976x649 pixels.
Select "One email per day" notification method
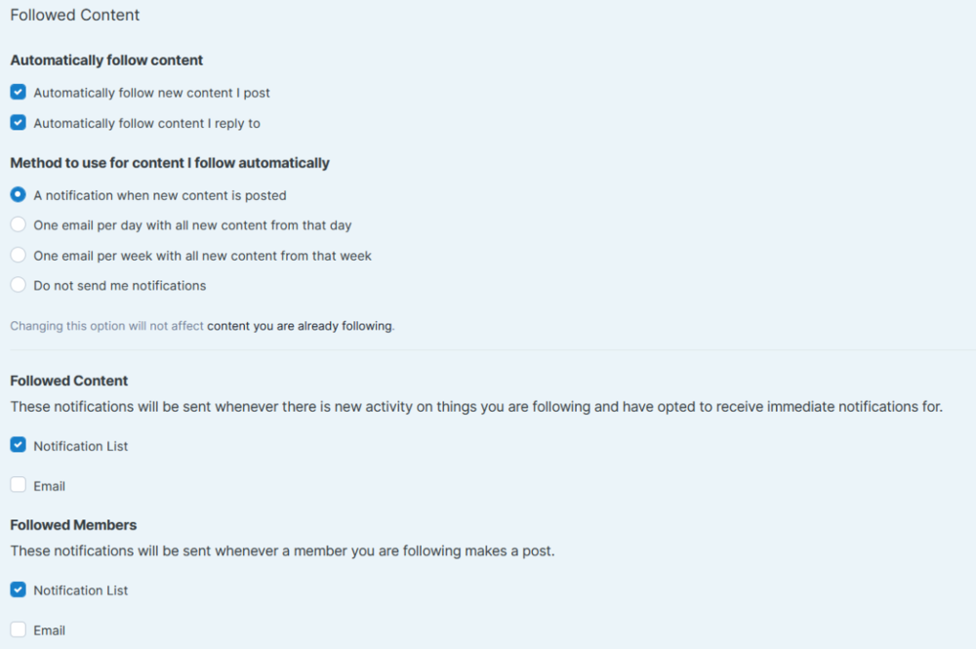tap(18, 223)
